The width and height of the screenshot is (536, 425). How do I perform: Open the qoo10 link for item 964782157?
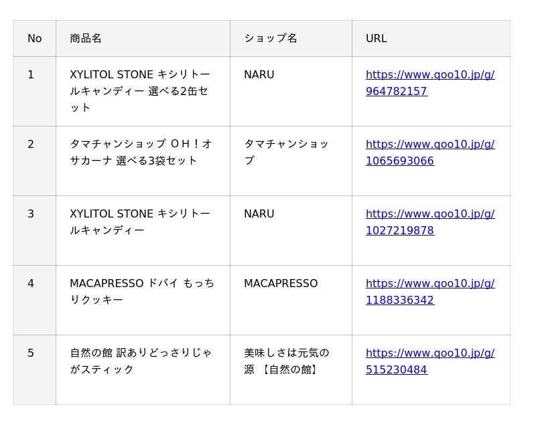click(x=430, y=83)
